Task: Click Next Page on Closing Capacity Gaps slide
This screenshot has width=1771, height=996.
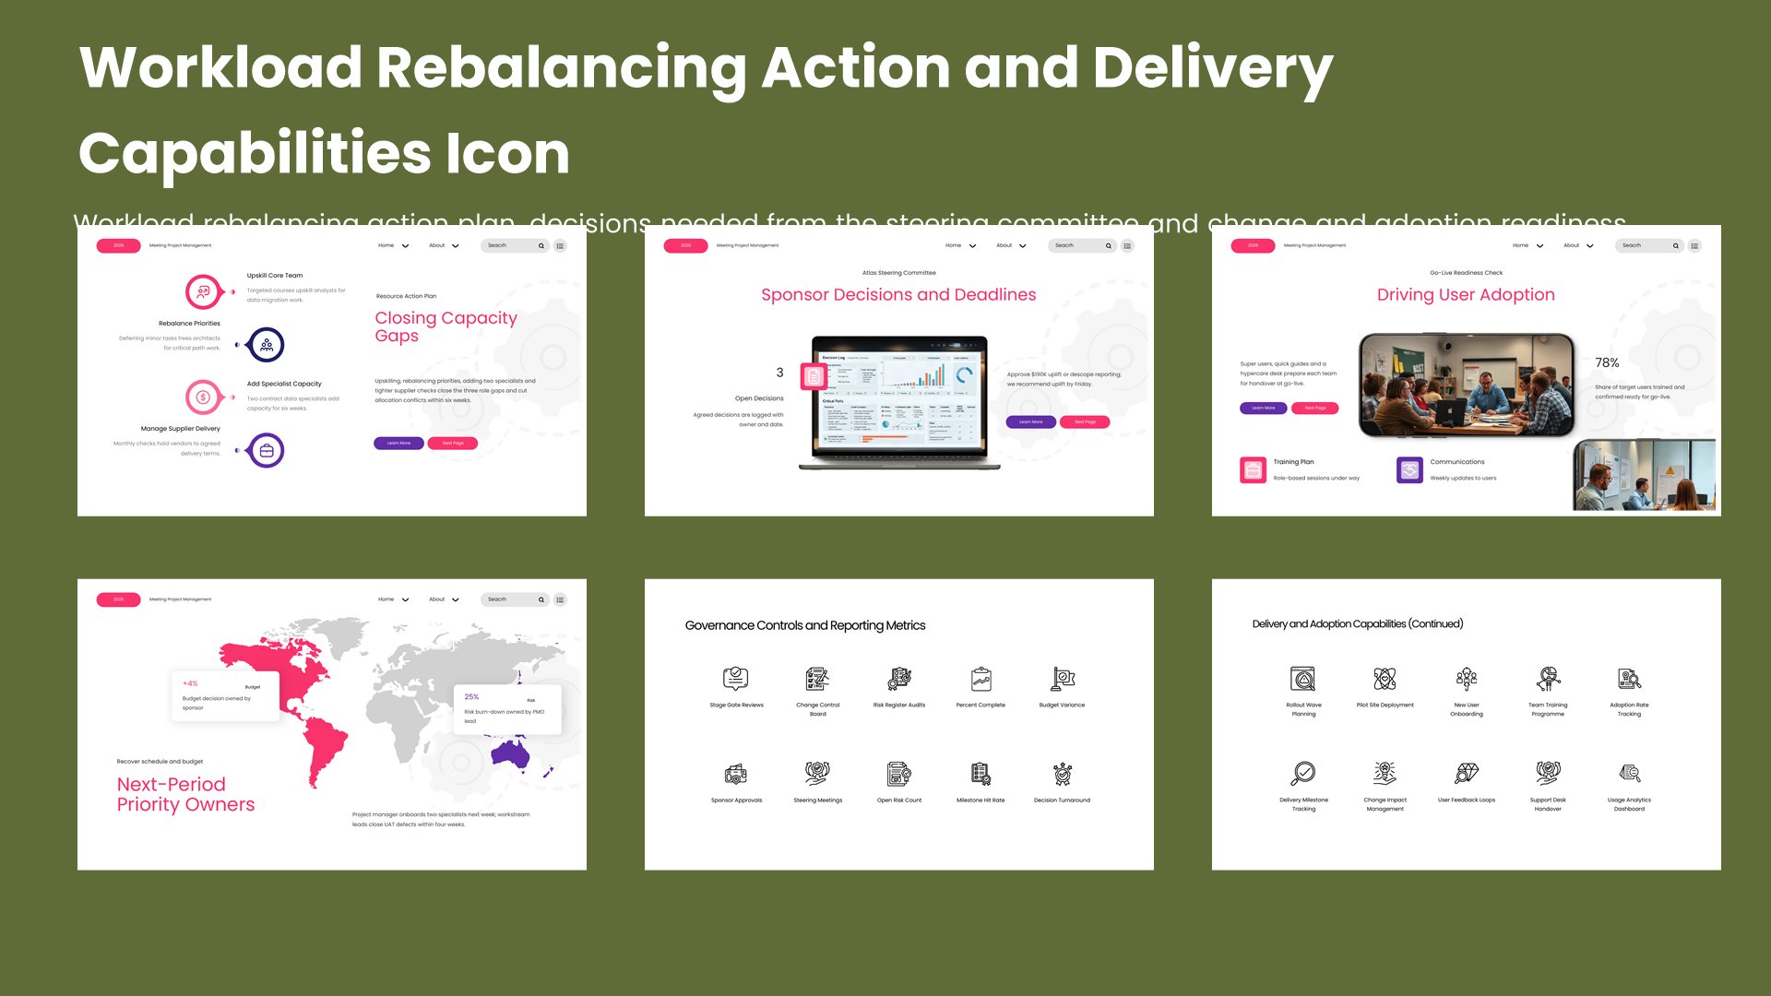Action: coord(453,444)
